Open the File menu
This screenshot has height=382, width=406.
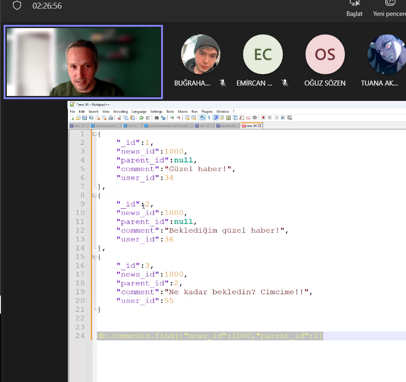(72, 112)
